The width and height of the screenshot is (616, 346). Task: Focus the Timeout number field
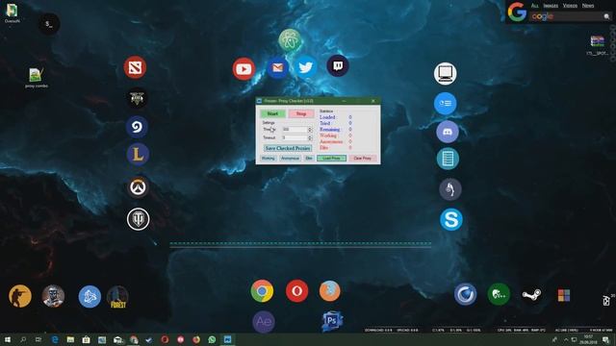[x=295, y=137]
